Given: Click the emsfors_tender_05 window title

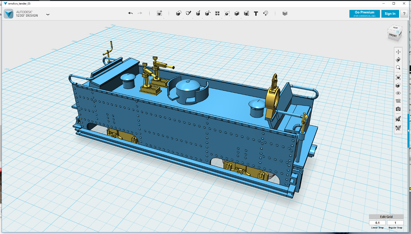Looking at the screenshot, I should 19,3.
